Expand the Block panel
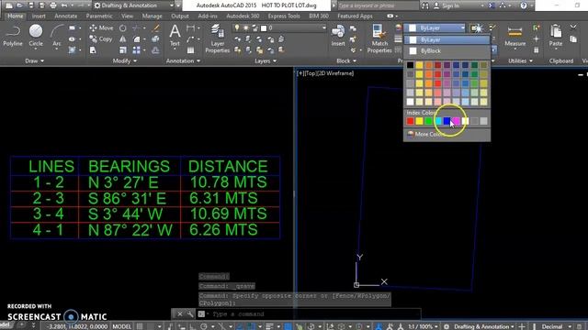This screenshot has width=588, height=330. click(346, 60)
